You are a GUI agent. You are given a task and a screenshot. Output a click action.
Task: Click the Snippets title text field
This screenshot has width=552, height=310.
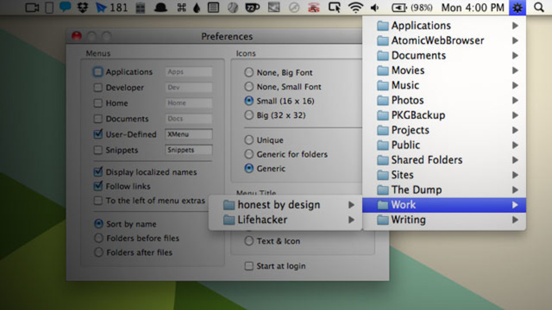pos(189,150)
